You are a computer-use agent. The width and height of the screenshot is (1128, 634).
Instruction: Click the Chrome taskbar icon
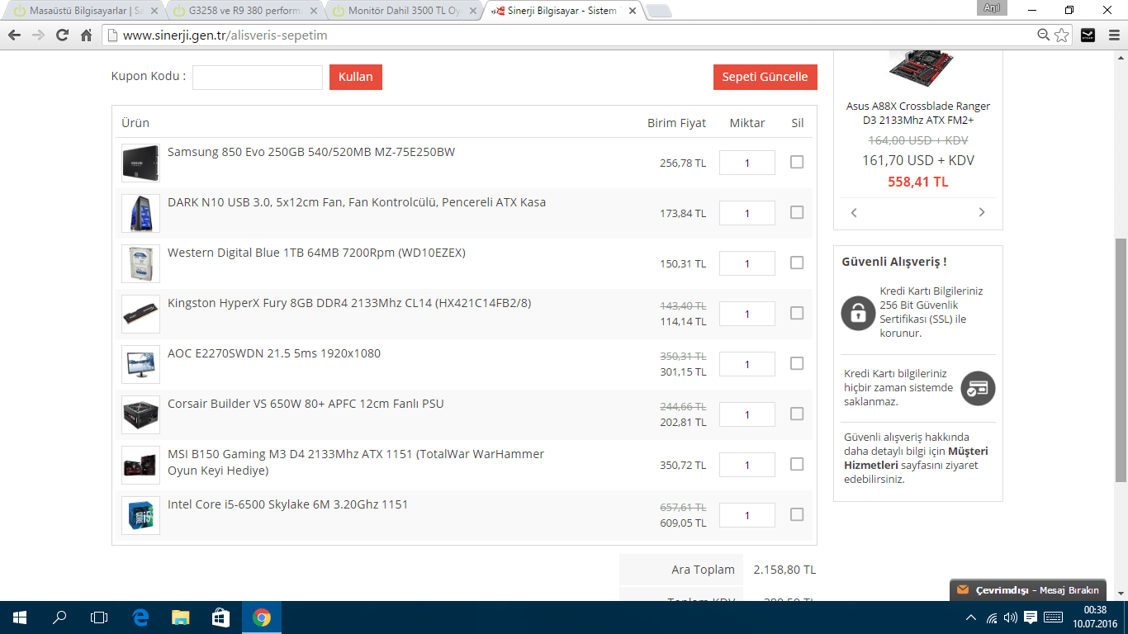coord(262,617)
